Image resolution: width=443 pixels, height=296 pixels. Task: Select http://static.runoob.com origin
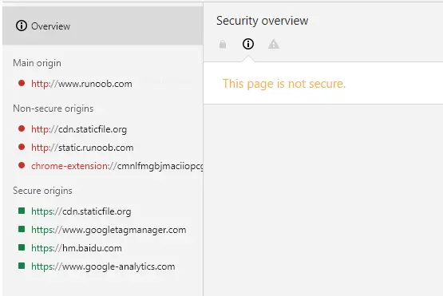[x=82, y=148]
